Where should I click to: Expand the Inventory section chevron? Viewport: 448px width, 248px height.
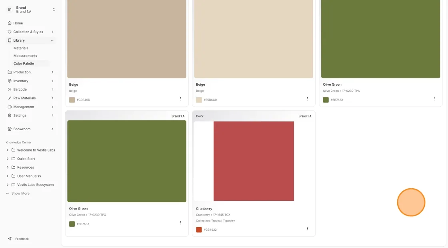52,81
